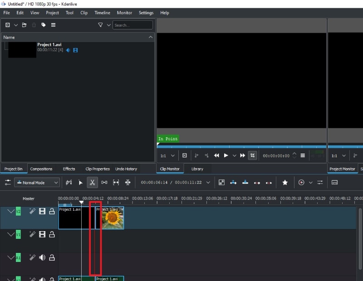
Task: Click the Favorite Effects star icon
Action: [285, 183]
